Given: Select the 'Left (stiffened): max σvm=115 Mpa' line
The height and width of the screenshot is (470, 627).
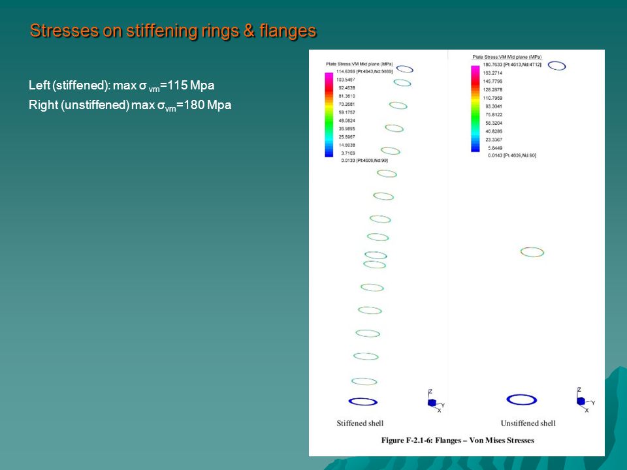Looking at the screenshot, I should [x=121, y=86].
